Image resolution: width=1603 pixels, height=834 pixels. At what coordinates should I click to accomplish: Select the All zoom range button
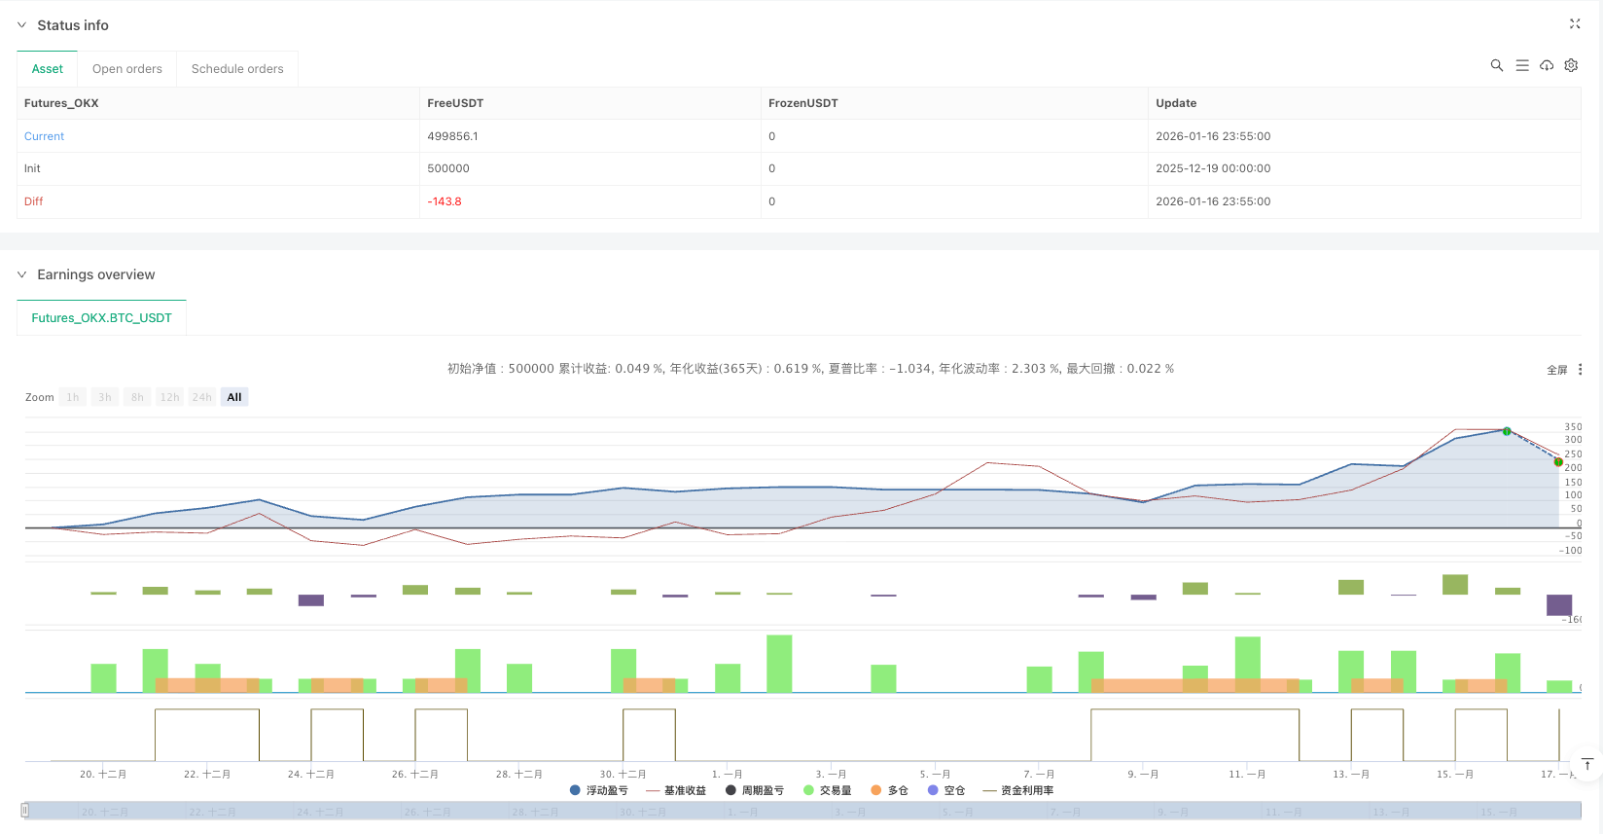234,397
